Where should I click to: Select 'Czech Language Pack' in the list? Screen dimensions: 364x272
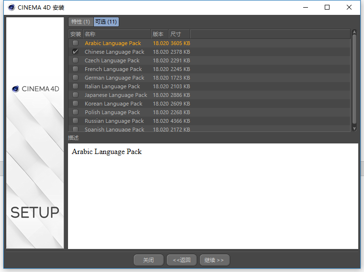point(112,60)
